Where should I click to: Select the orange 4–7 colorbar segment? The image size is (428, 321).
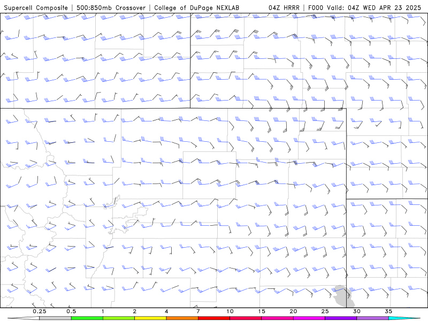[x=182, y=318]
